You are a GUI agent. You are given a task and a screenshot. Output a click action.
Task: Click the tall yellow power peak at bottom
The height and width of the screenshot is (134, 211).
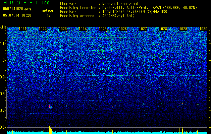50,130
